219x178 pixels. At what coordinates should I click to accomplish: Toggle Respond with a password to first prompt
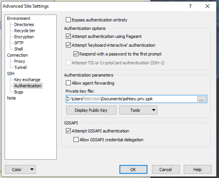click(x=76, y=54)
